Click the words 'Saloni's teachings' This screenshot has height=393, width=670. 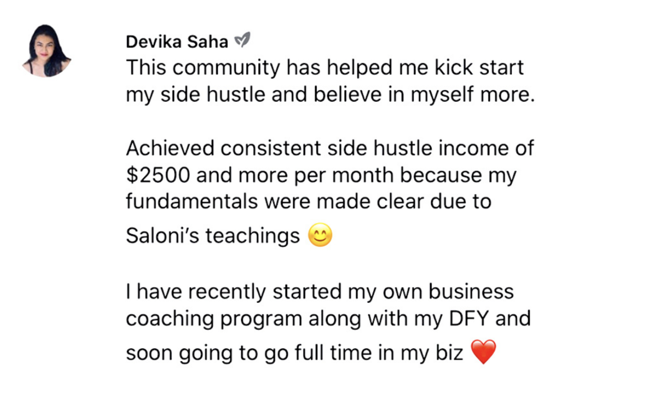tap(213, 236)
